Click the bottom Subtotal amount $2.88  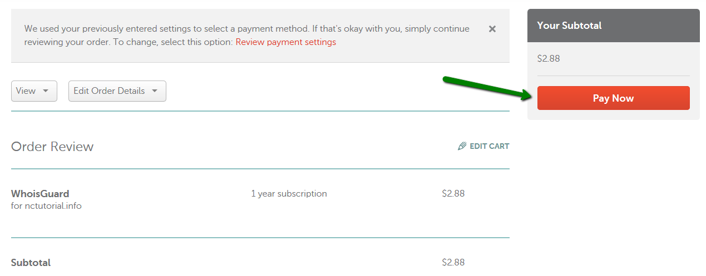453,262
